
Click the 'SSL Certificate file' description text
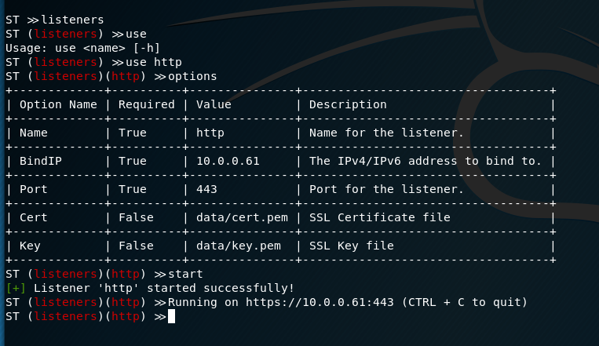[379, 217]
